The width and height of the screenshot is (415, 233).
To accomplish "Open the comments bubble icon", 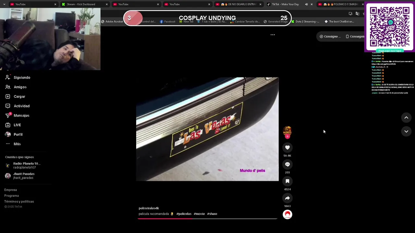I will click(287, 164).
